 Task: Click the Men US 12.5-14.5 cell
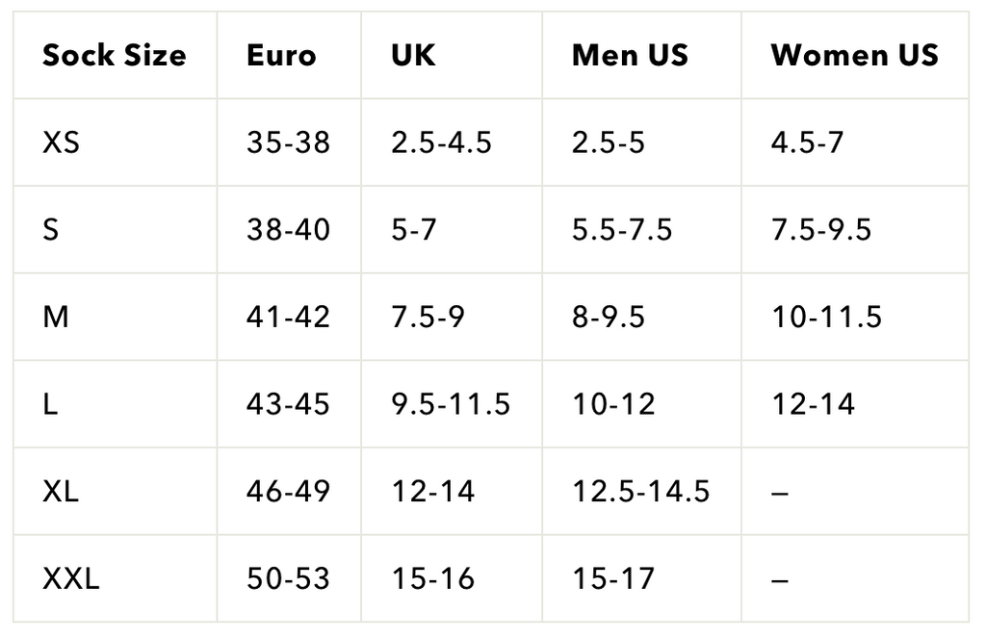coord(641,491)
